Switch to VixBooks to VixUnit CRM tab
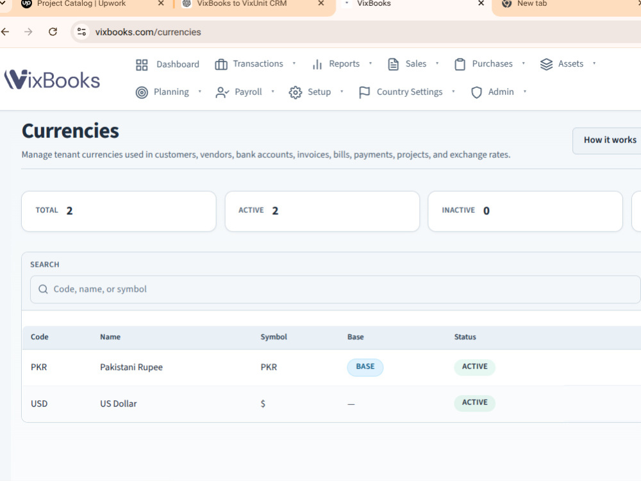The height and width of the screenshot is (481, 641). click(242, 4)
